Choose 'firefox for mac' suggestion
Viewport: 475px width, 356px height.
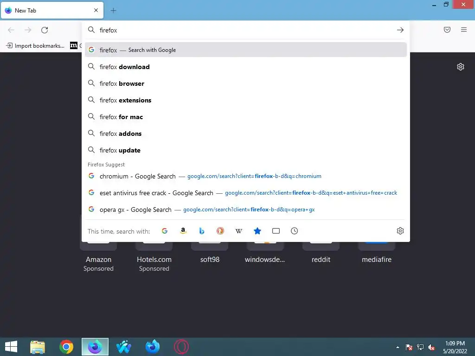click(x=246, y=117)
